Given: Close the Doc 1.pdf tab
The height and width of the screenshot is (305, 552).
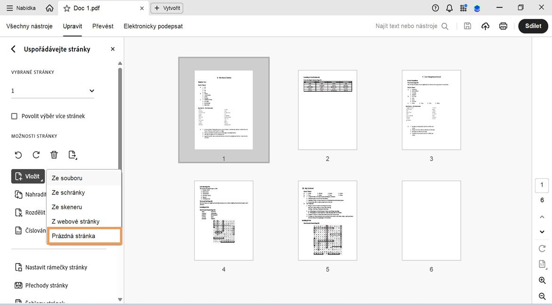Looking at the screenshot, I should [x=142, y=8].
